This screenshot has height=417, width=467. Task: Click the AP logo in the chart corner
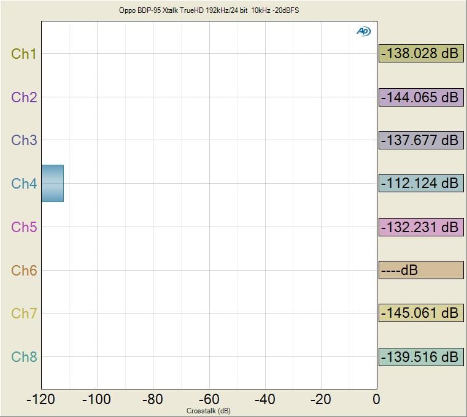pos(363,31)
